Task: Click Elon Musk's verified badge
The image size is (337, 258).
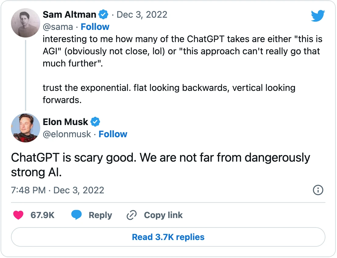Action: (95, 122)
